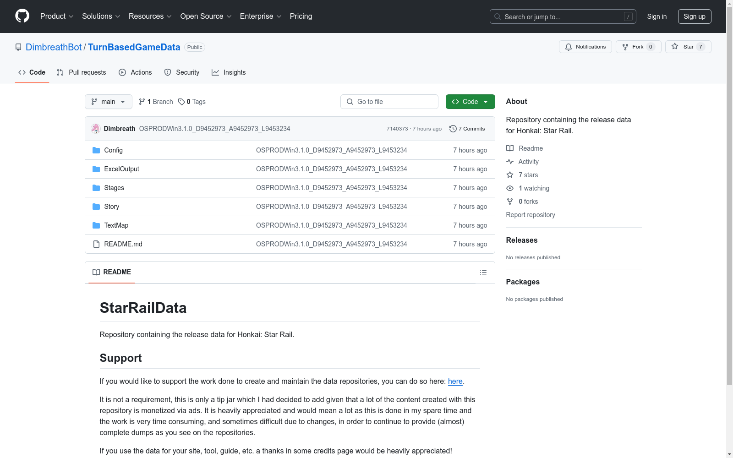Click the Config folder icon

pyautogui.click(x=96, y=150)
